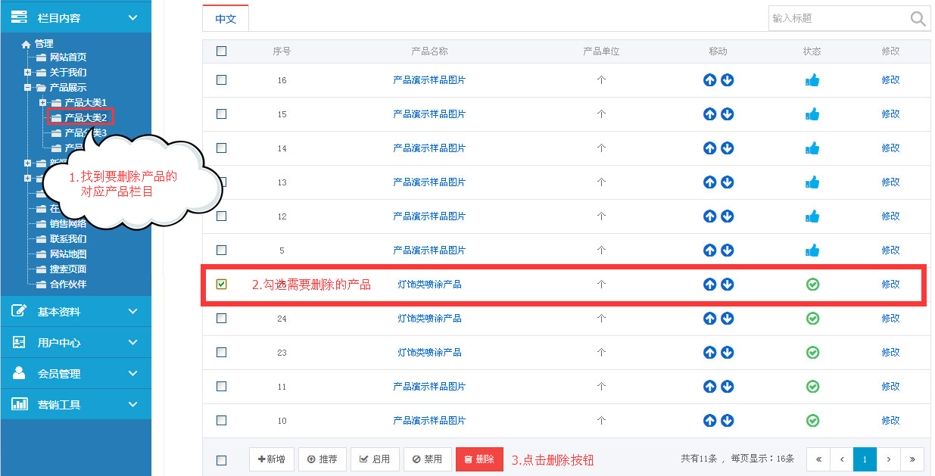Check the box for row 11
Screen dimensions: 935x476
tap(221, 387)
